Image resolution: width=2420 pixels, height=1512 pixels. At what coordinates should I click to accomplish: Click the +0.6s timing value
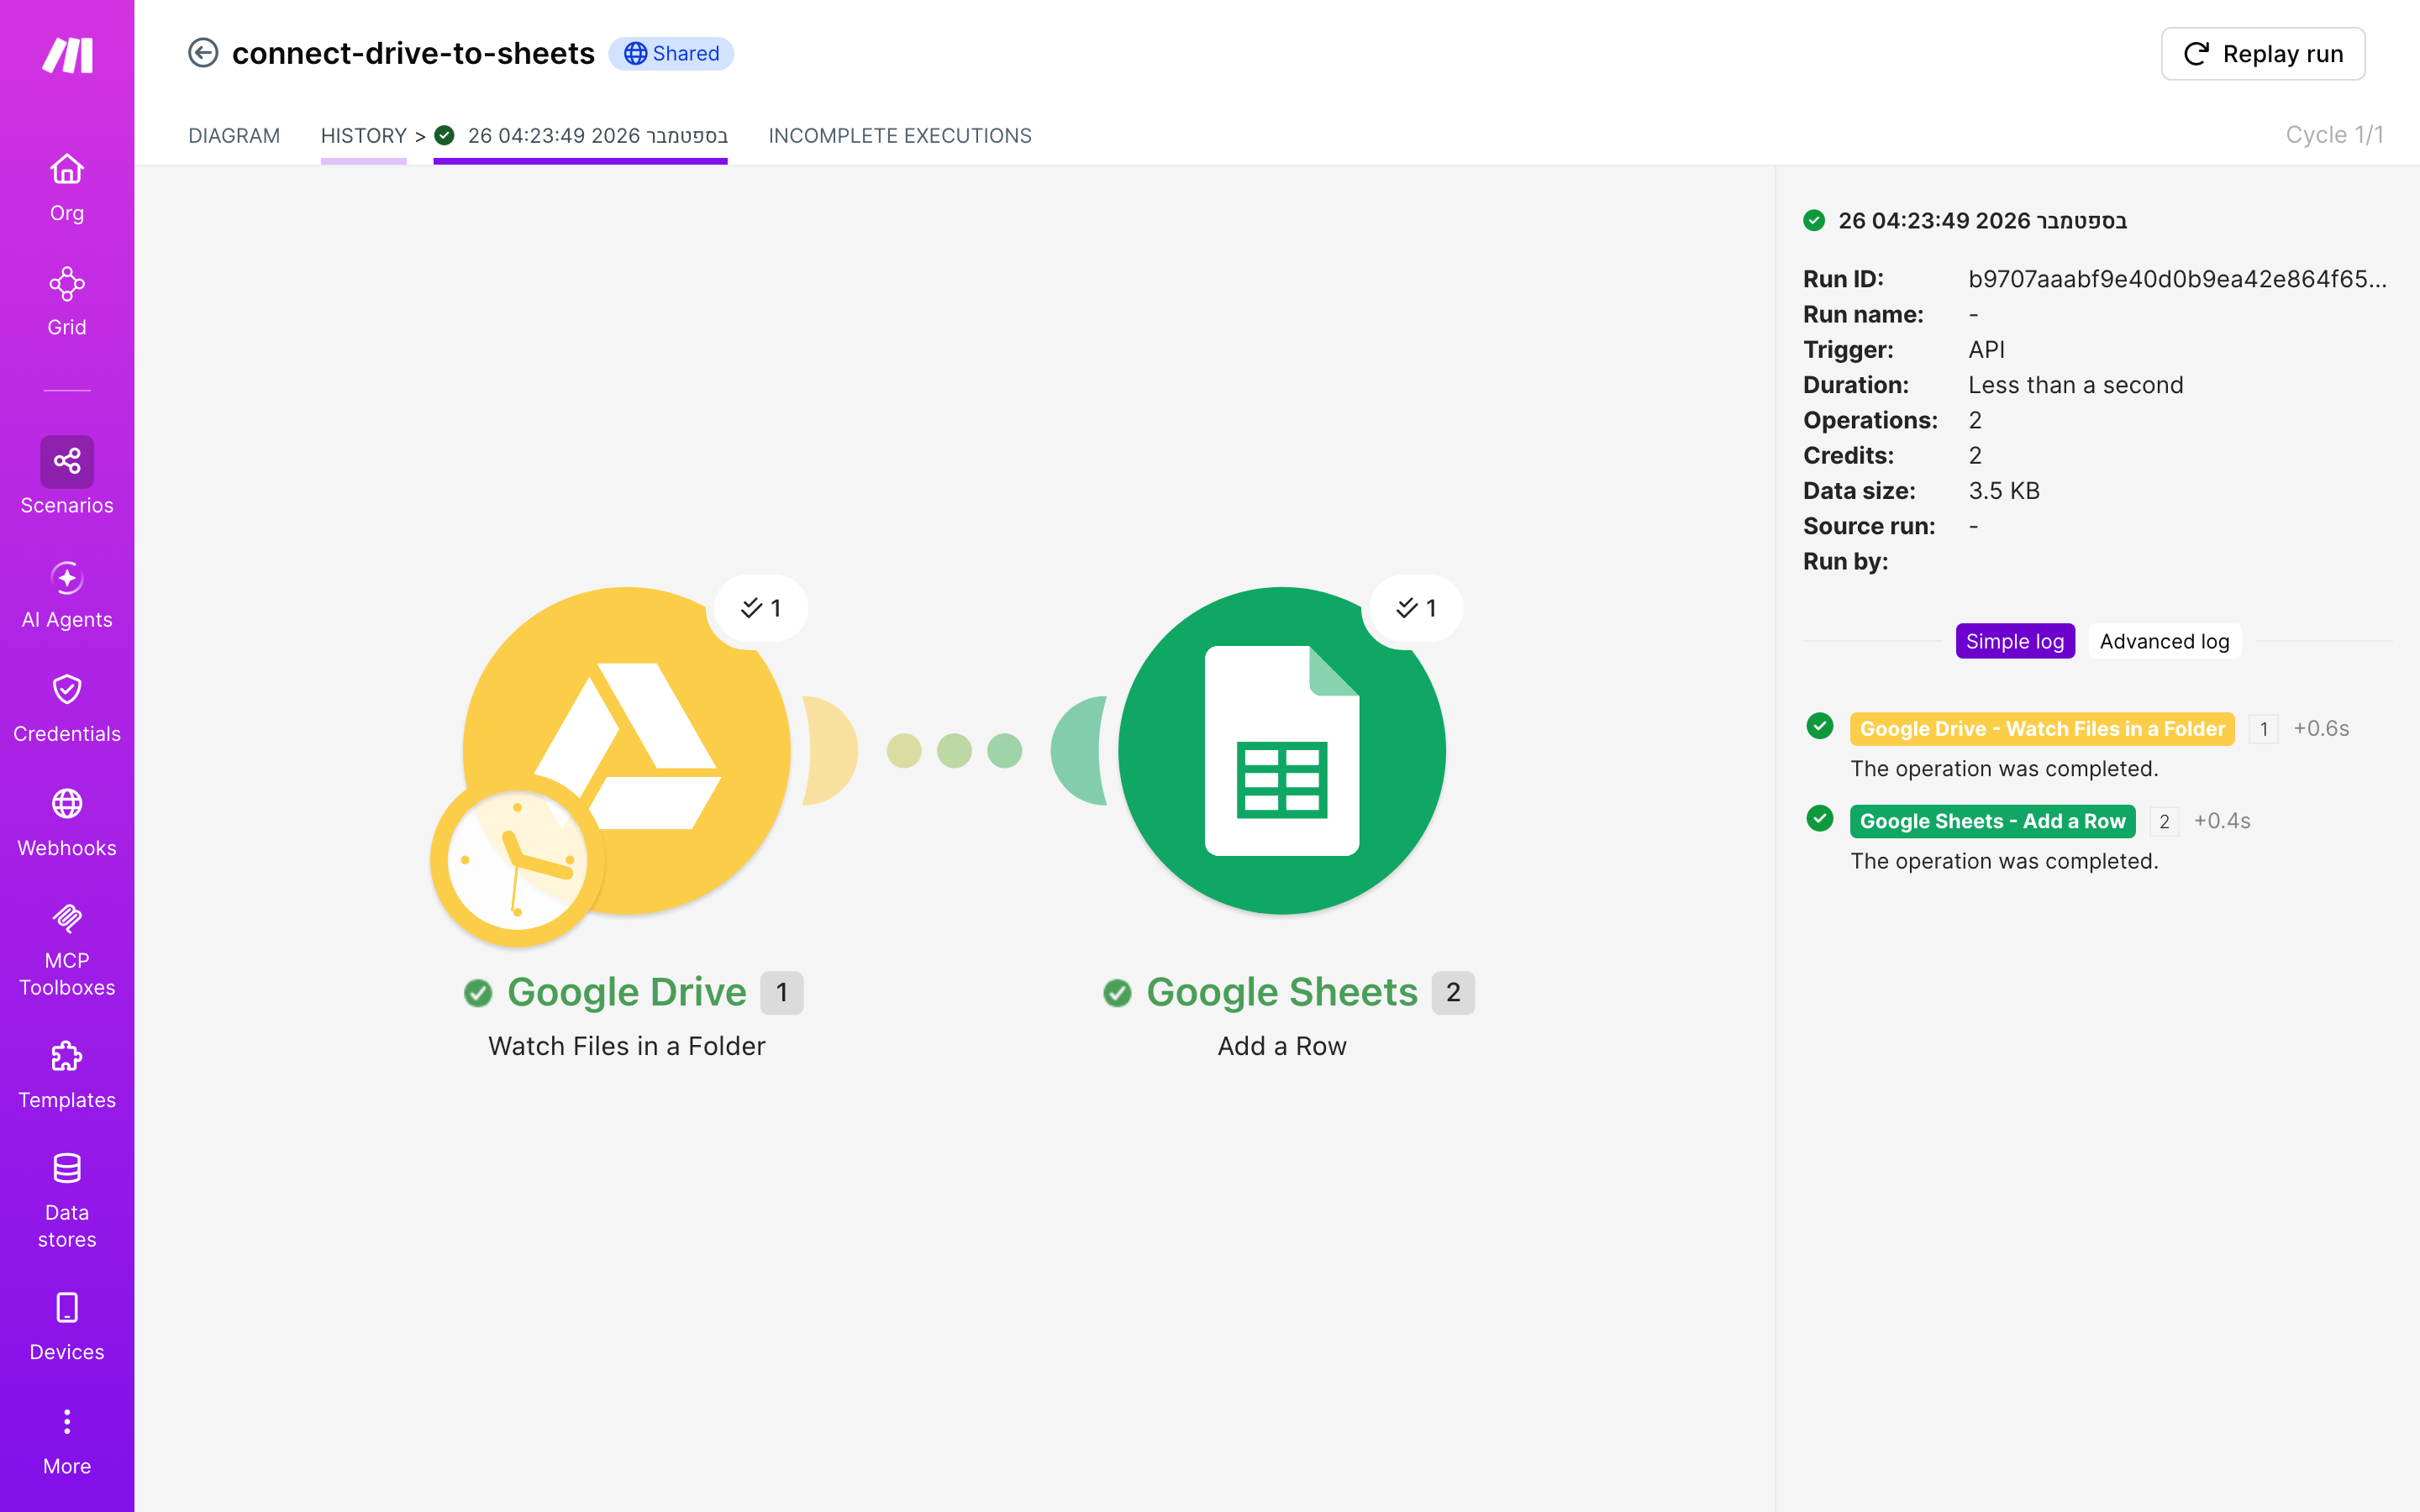pyautogui.click(x=2321, y=728)
